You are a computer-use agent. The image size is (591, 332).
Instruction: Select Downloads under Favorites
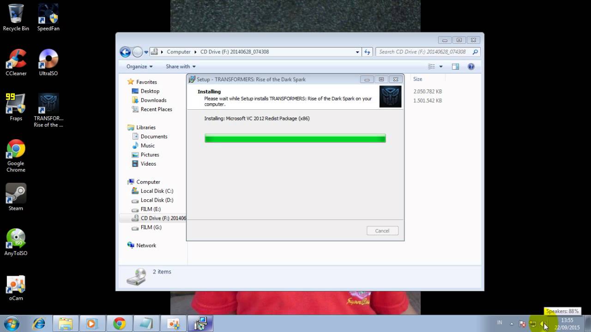point(153,100)
